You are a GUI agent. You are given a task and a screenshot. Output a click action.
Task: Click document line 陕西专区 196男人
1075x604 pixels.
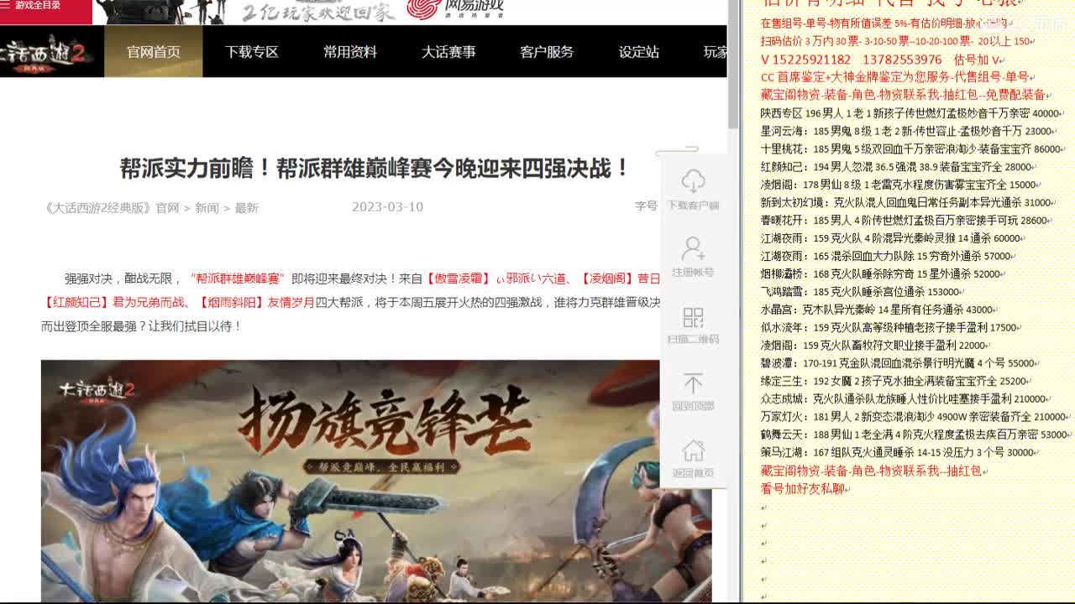[x=910, y=113]
